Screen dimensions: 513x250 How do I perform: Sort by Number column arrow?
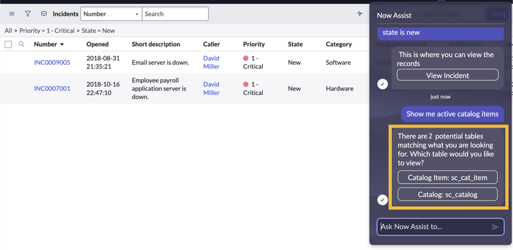[x=62, y=44]
